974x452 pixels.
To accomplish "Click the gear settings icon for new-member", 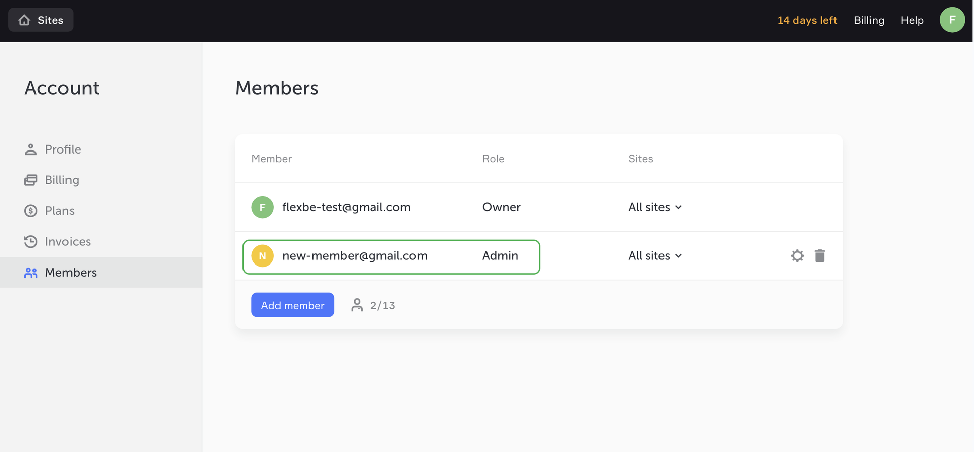I will 797,256.
